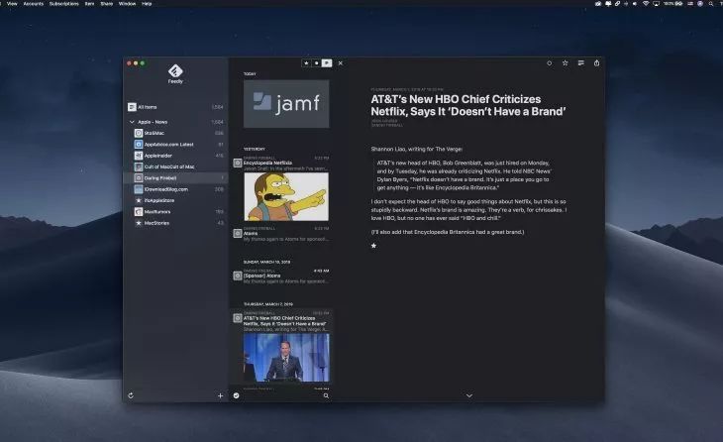Screen dimensions: 723x442
Task: Open Yesterday's Atoms article
Action: pyautogui.click(x=281, y=234)
